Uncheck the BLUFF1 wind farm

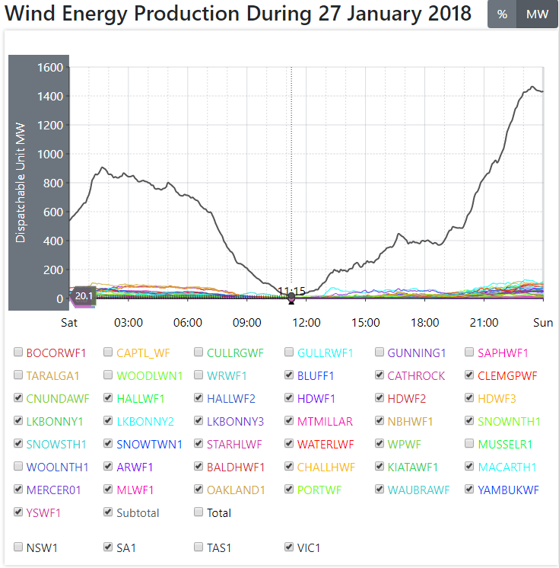coord(290,375)
